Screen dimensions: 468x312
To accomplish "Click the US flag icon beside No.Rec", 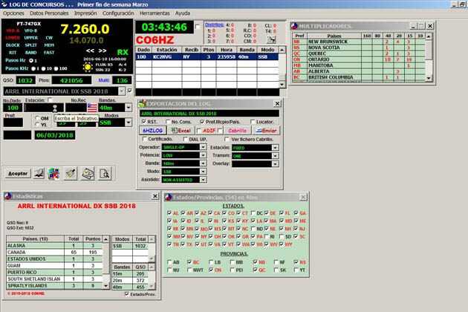I will (92, 108).
